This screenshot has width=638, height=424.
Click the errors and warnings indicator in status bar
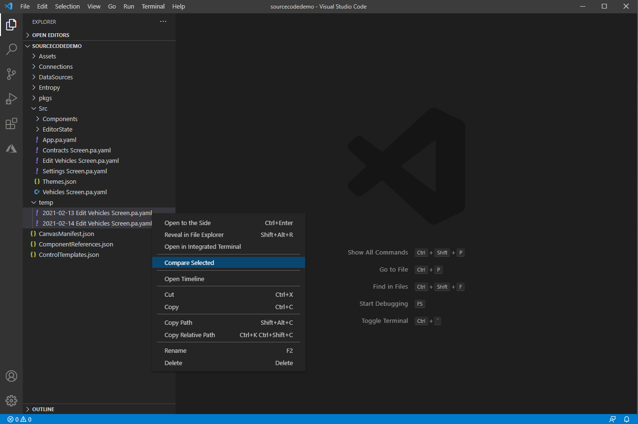coord(17,419)
